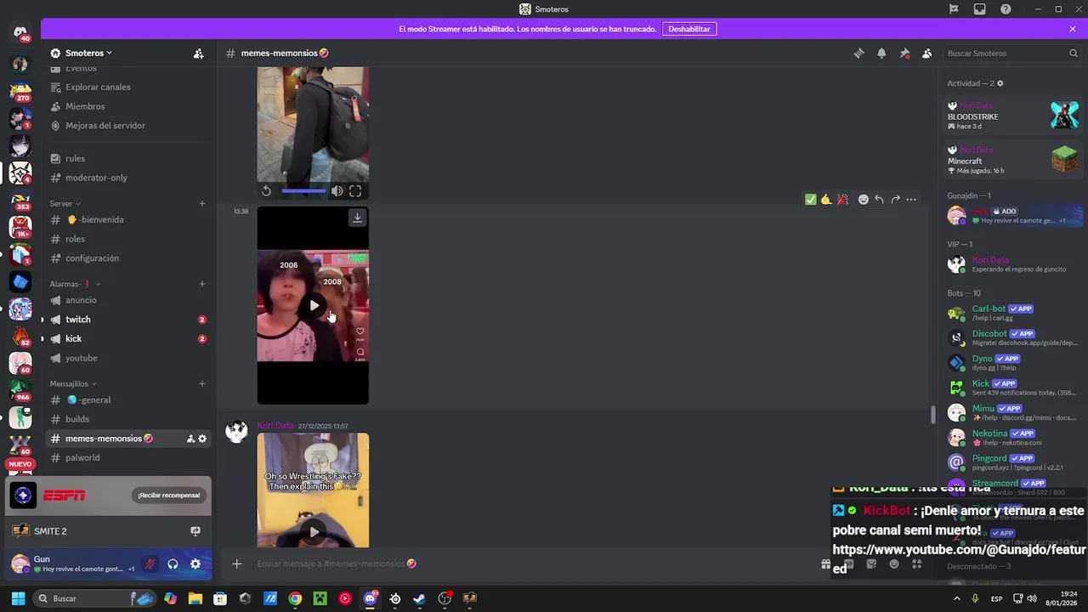Add attachment plus button in message bar
The width and height of the screenshot is (1088, 612).
click(237, 564)
